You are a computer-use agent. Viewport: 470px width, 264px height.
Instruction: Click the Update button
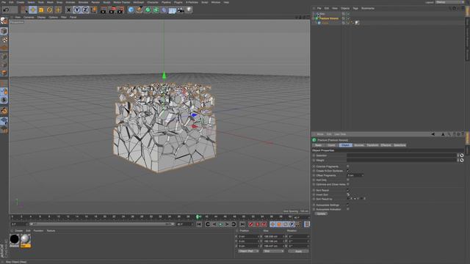coord(321,213)
